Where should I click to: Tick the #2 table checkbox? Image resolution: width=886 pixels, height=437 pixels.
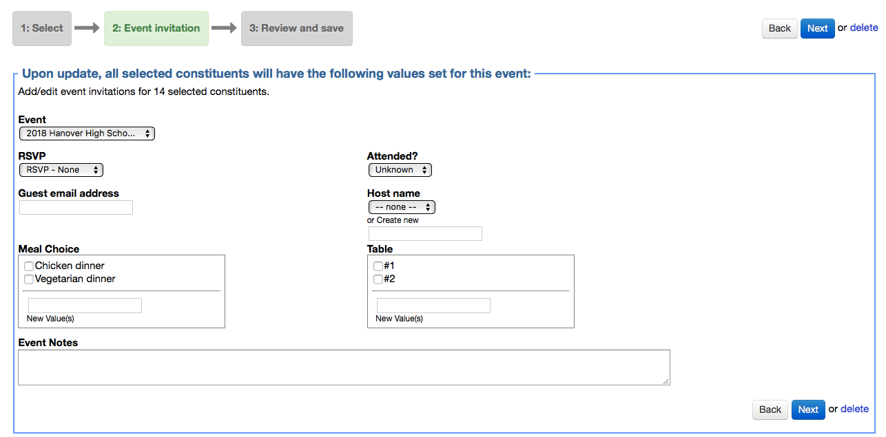tap(378, 279)
